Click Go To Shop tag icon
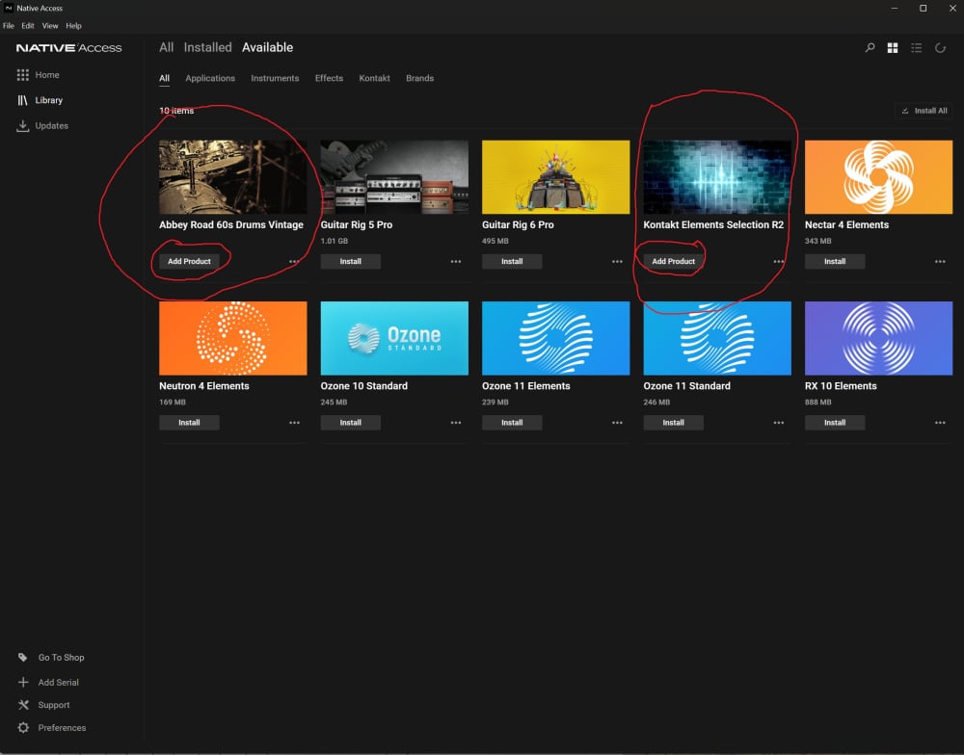 [23, 658]
